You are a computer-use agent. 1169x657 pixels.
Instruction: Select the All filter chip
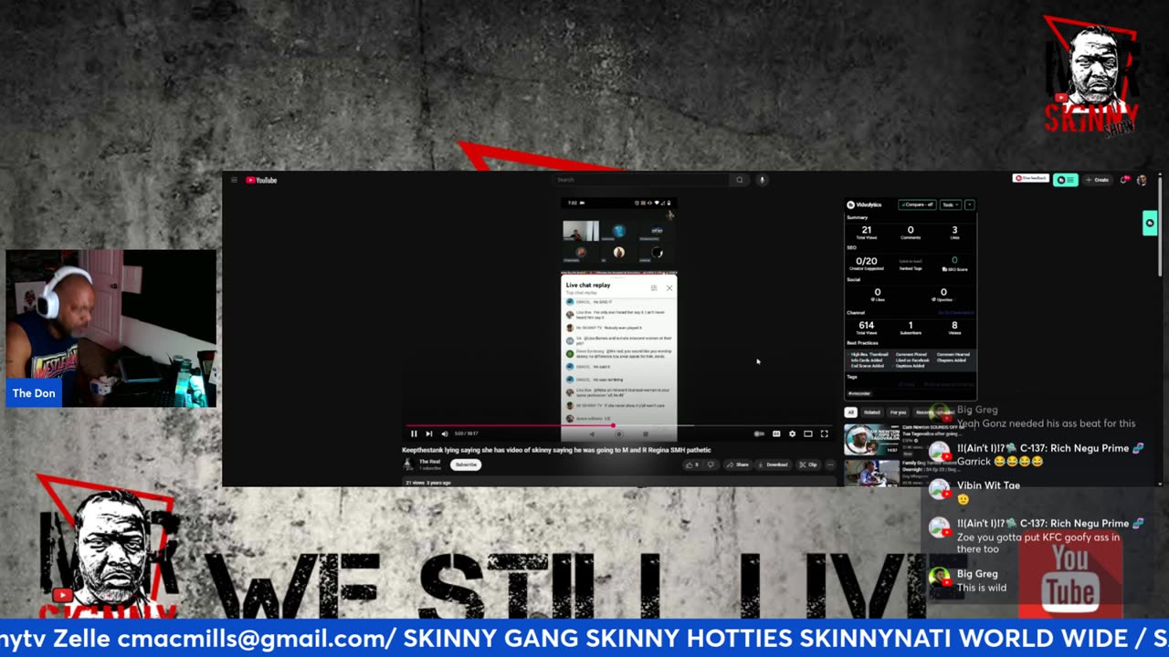(x=851, y=412)
